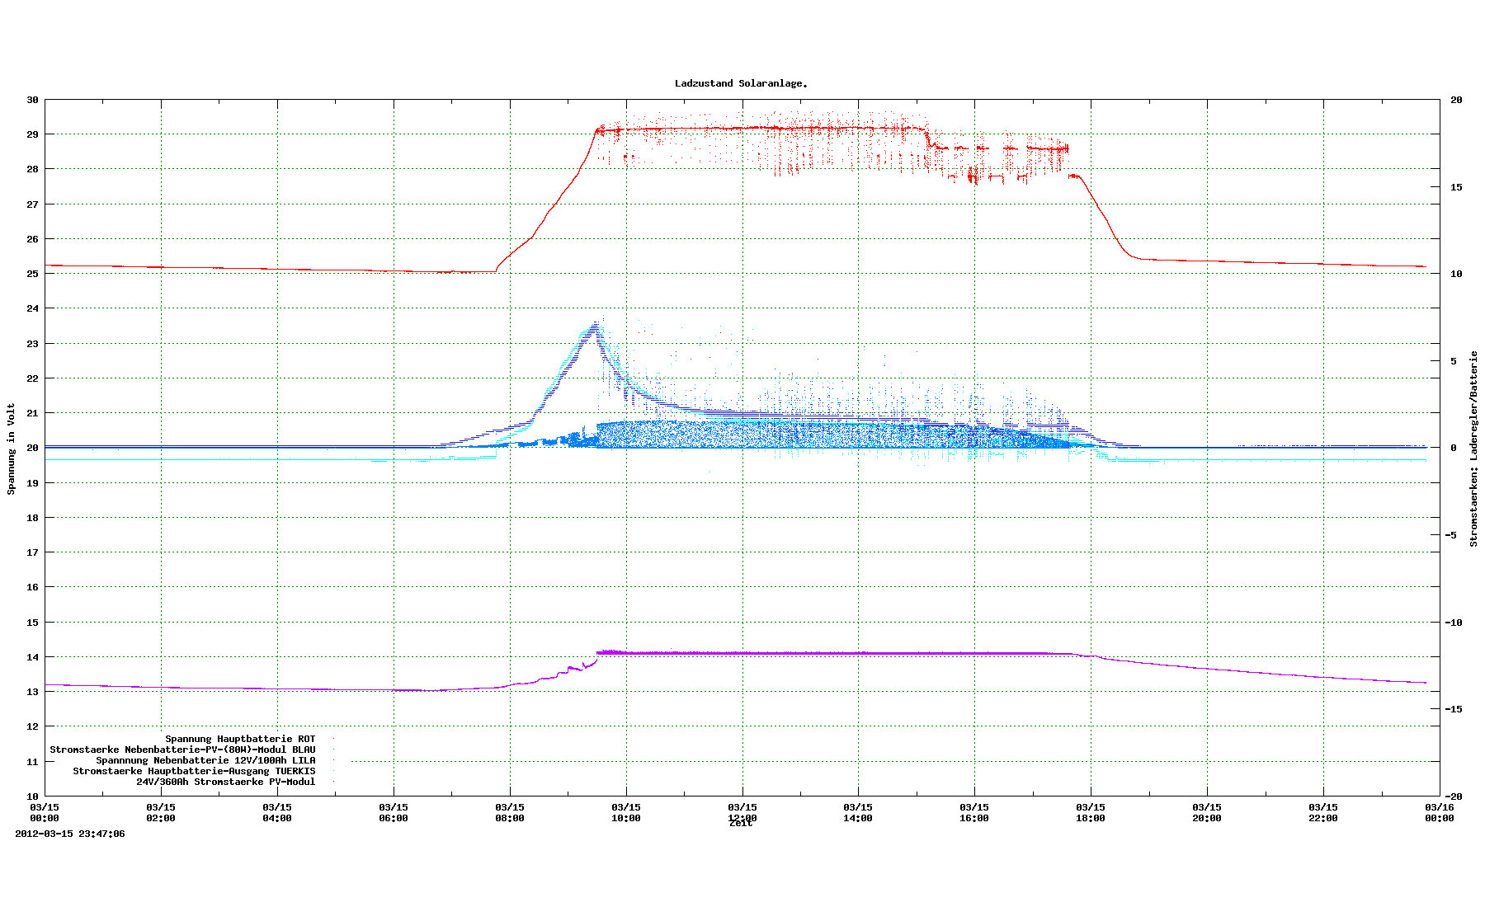Click the 0 value on right current axis
The image size is (1485, 907).
(x=1454, y=448)
